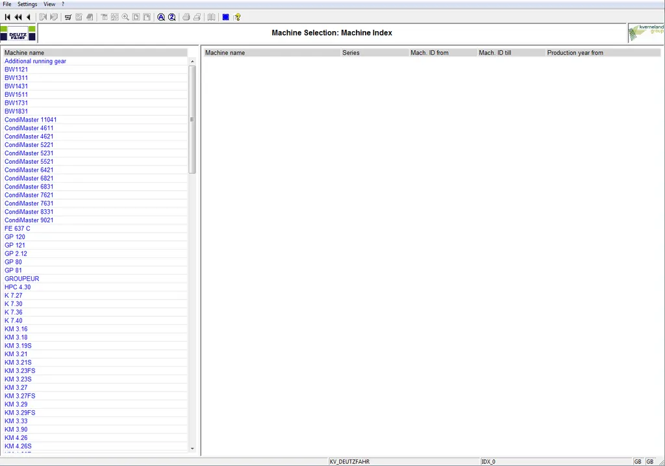This screenshot has width=665, height=466.
Task: Click the double-left rewind arrow icon
Action: (x=18, y=17)
